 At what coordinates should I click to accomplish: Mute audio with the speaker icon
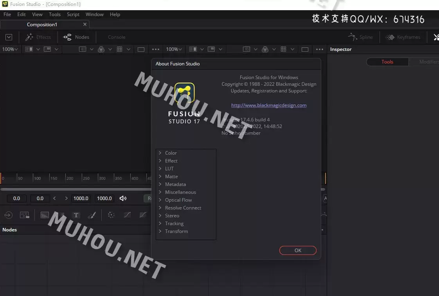(x=123, y=198)
